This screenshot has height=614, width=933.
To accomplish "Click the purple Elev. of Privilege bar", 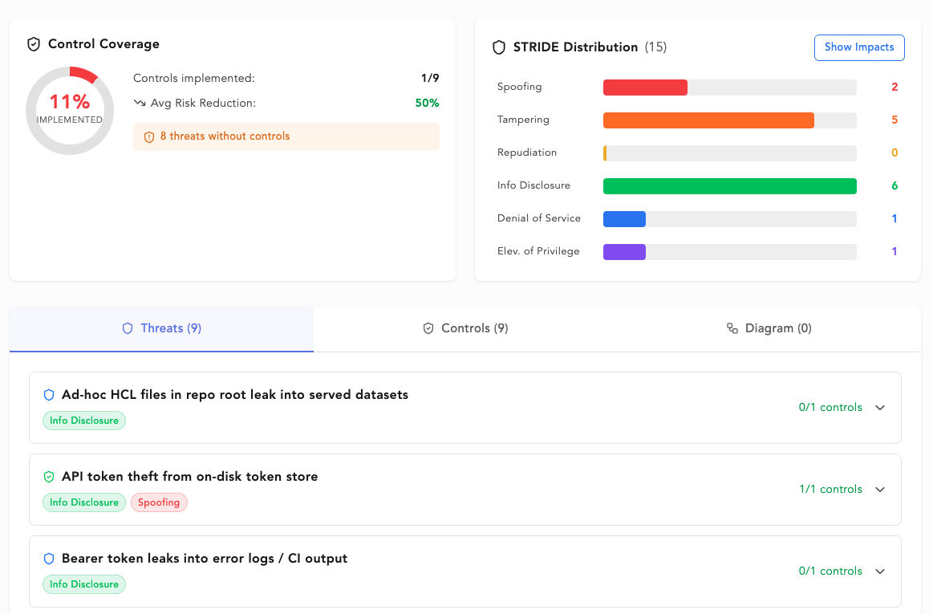I will tap(624, 252).
